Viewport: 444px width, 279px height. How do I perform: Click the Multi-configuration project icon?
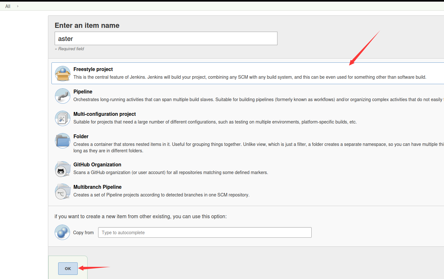(63, 118)
